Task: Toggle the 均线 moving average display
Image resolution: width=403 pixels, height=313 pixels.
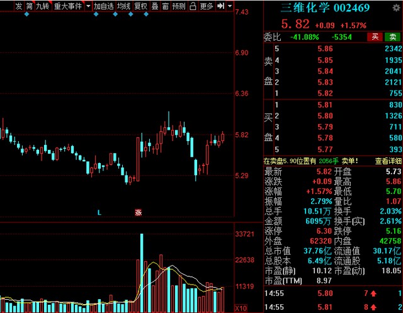Action: 125,6
